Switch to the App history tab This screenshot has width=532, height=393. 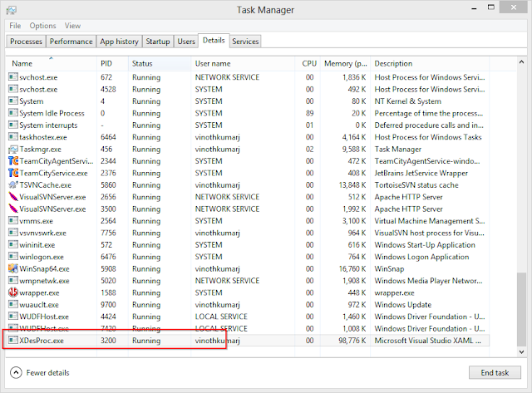[119, 42]
